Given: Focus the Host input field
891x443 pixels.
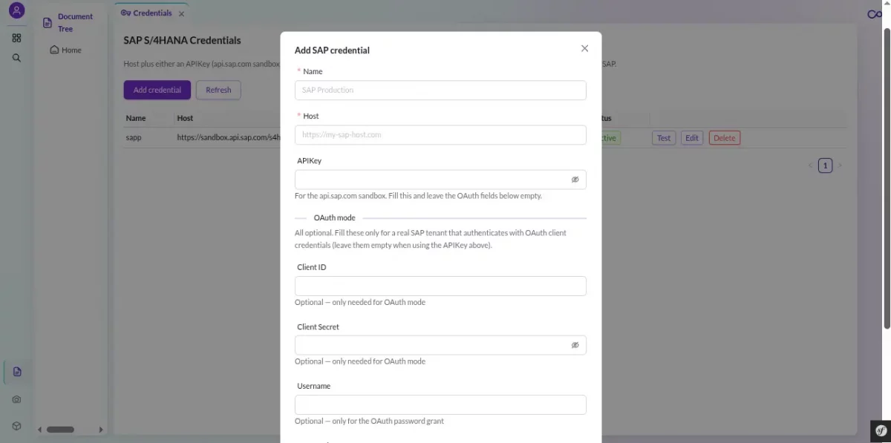Looking at the screenshot, I should point(440,135).
